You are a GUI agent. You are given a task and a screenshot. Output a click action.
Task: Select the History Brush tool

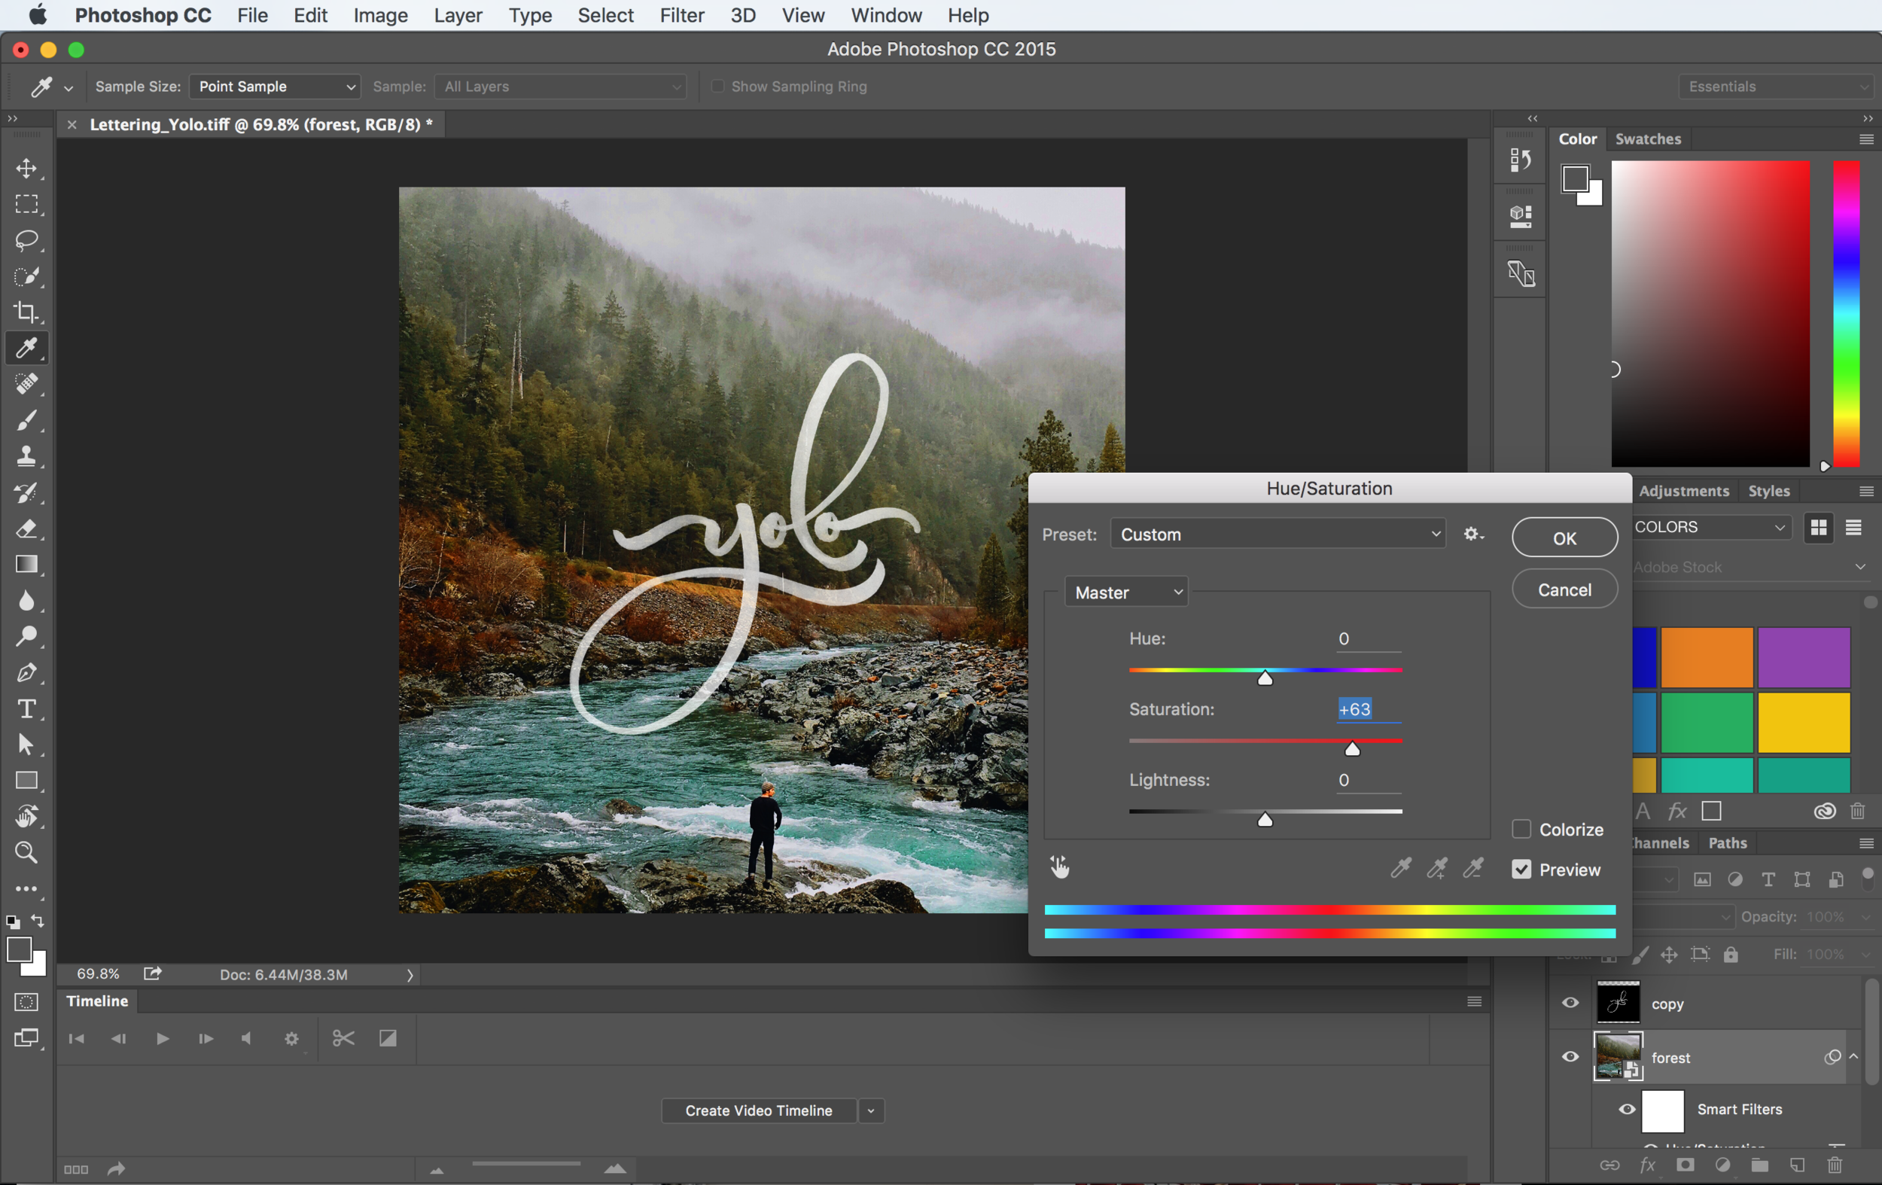[26, 492]
